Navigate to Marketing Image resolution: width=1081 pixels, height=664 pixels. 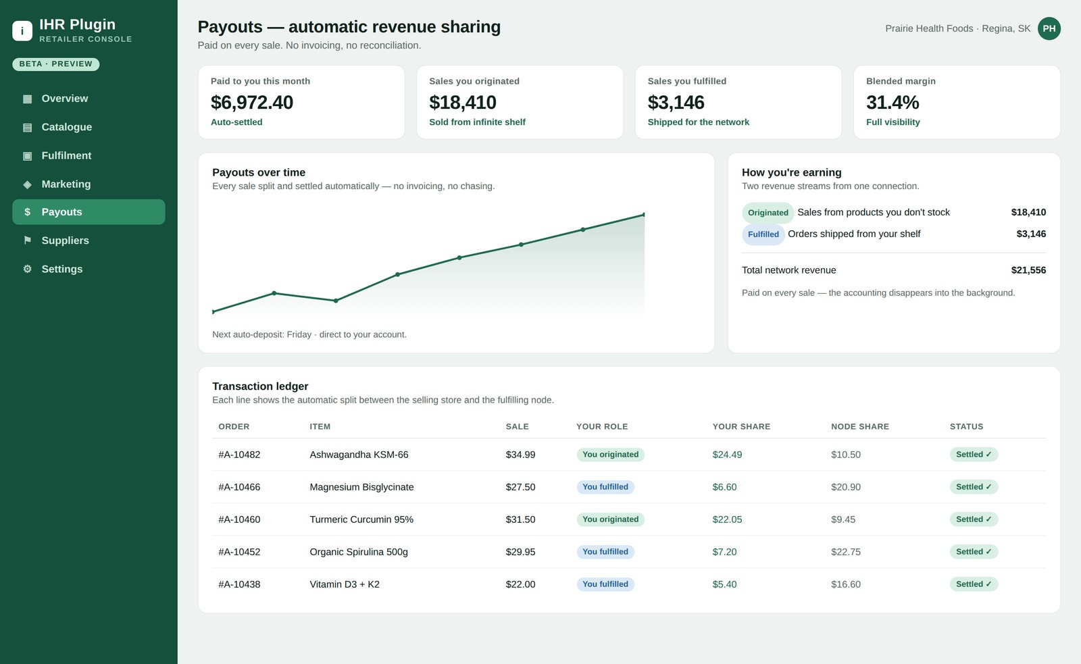[x=89, y=184]
